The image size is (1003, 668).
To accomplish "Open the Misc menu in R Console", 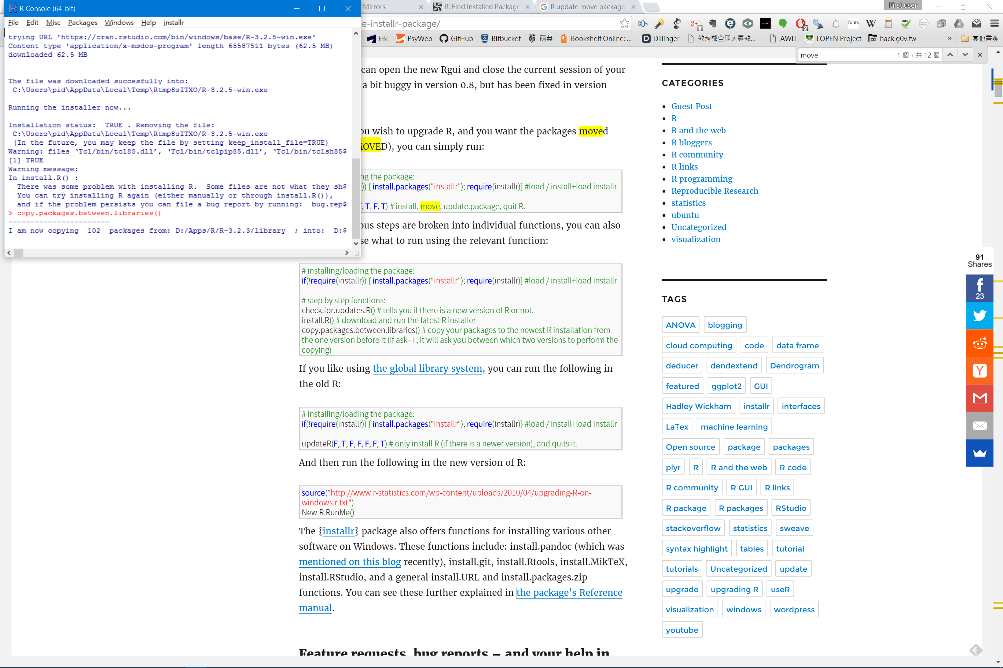I will (x=53, y=23).
